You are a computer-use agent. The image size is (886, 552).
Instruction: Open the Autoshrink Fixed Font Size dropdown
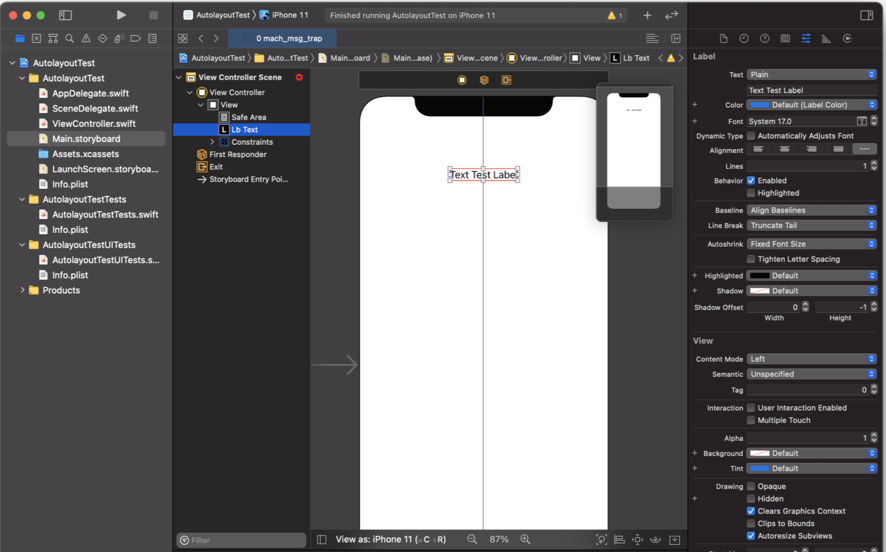[x=812, y=244]
